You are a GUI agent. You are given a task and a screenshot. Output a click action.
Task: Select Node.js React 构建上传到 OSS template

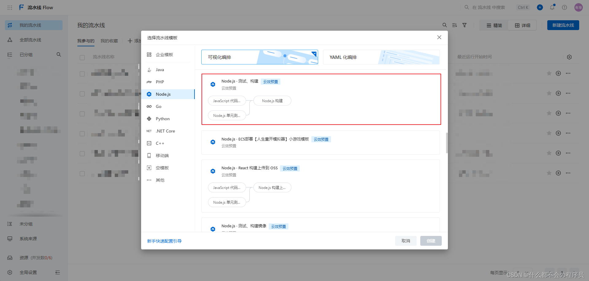(x=321, y=186)
